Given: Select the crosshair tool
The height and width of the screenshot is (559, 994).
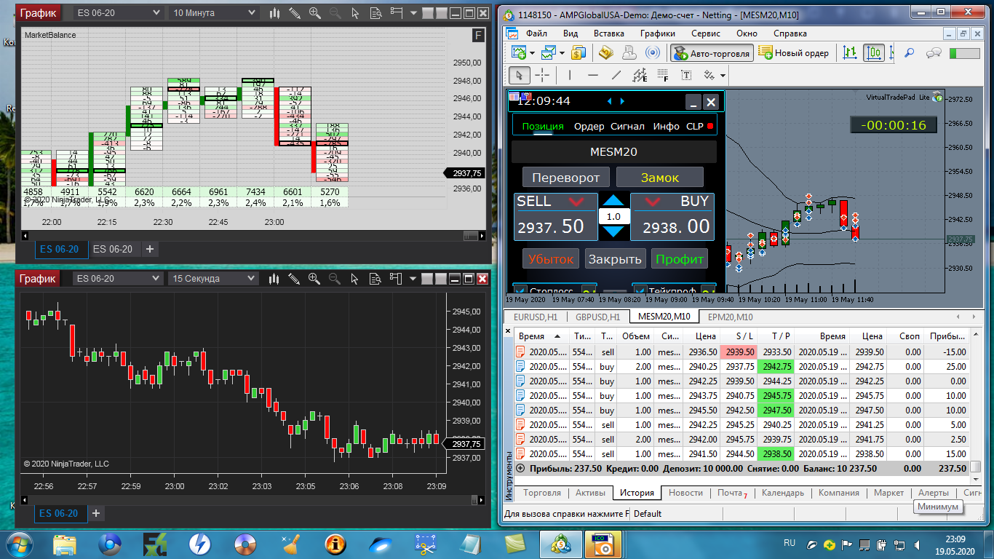Looking at the screenshot, I should point(542,75).
